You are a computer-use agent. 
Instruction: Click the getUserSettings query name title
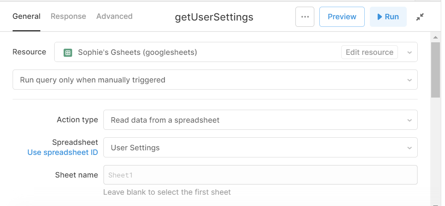[x=214, y=17]
